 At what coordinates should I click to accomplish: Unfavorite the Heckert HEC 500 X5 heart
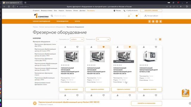(x=130, y=47)
